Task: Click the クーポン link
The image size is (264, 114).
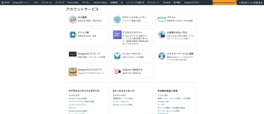Action: pyautogui.click(x=161, y=105)
